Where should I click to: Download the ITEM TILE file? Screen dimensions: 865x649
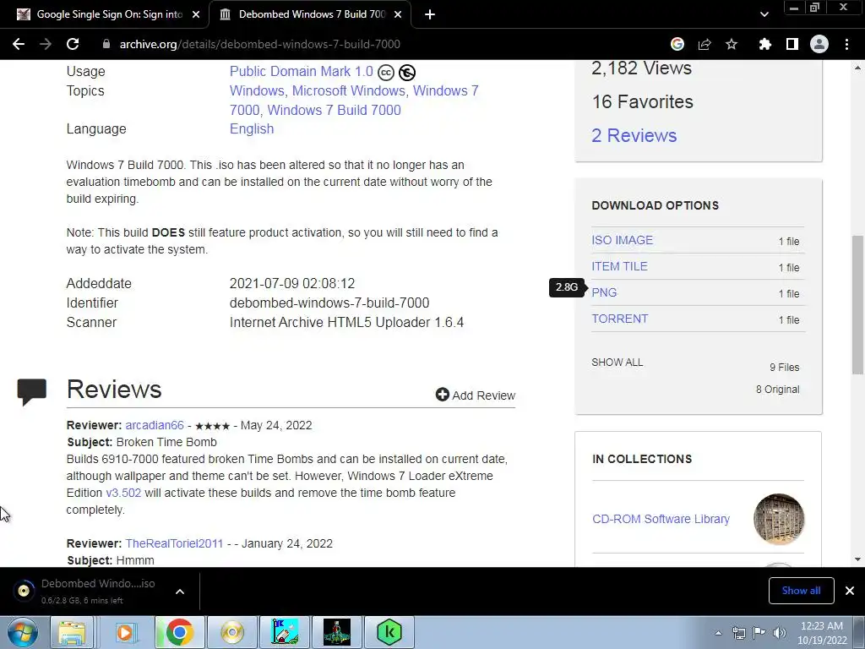point(619,266)
